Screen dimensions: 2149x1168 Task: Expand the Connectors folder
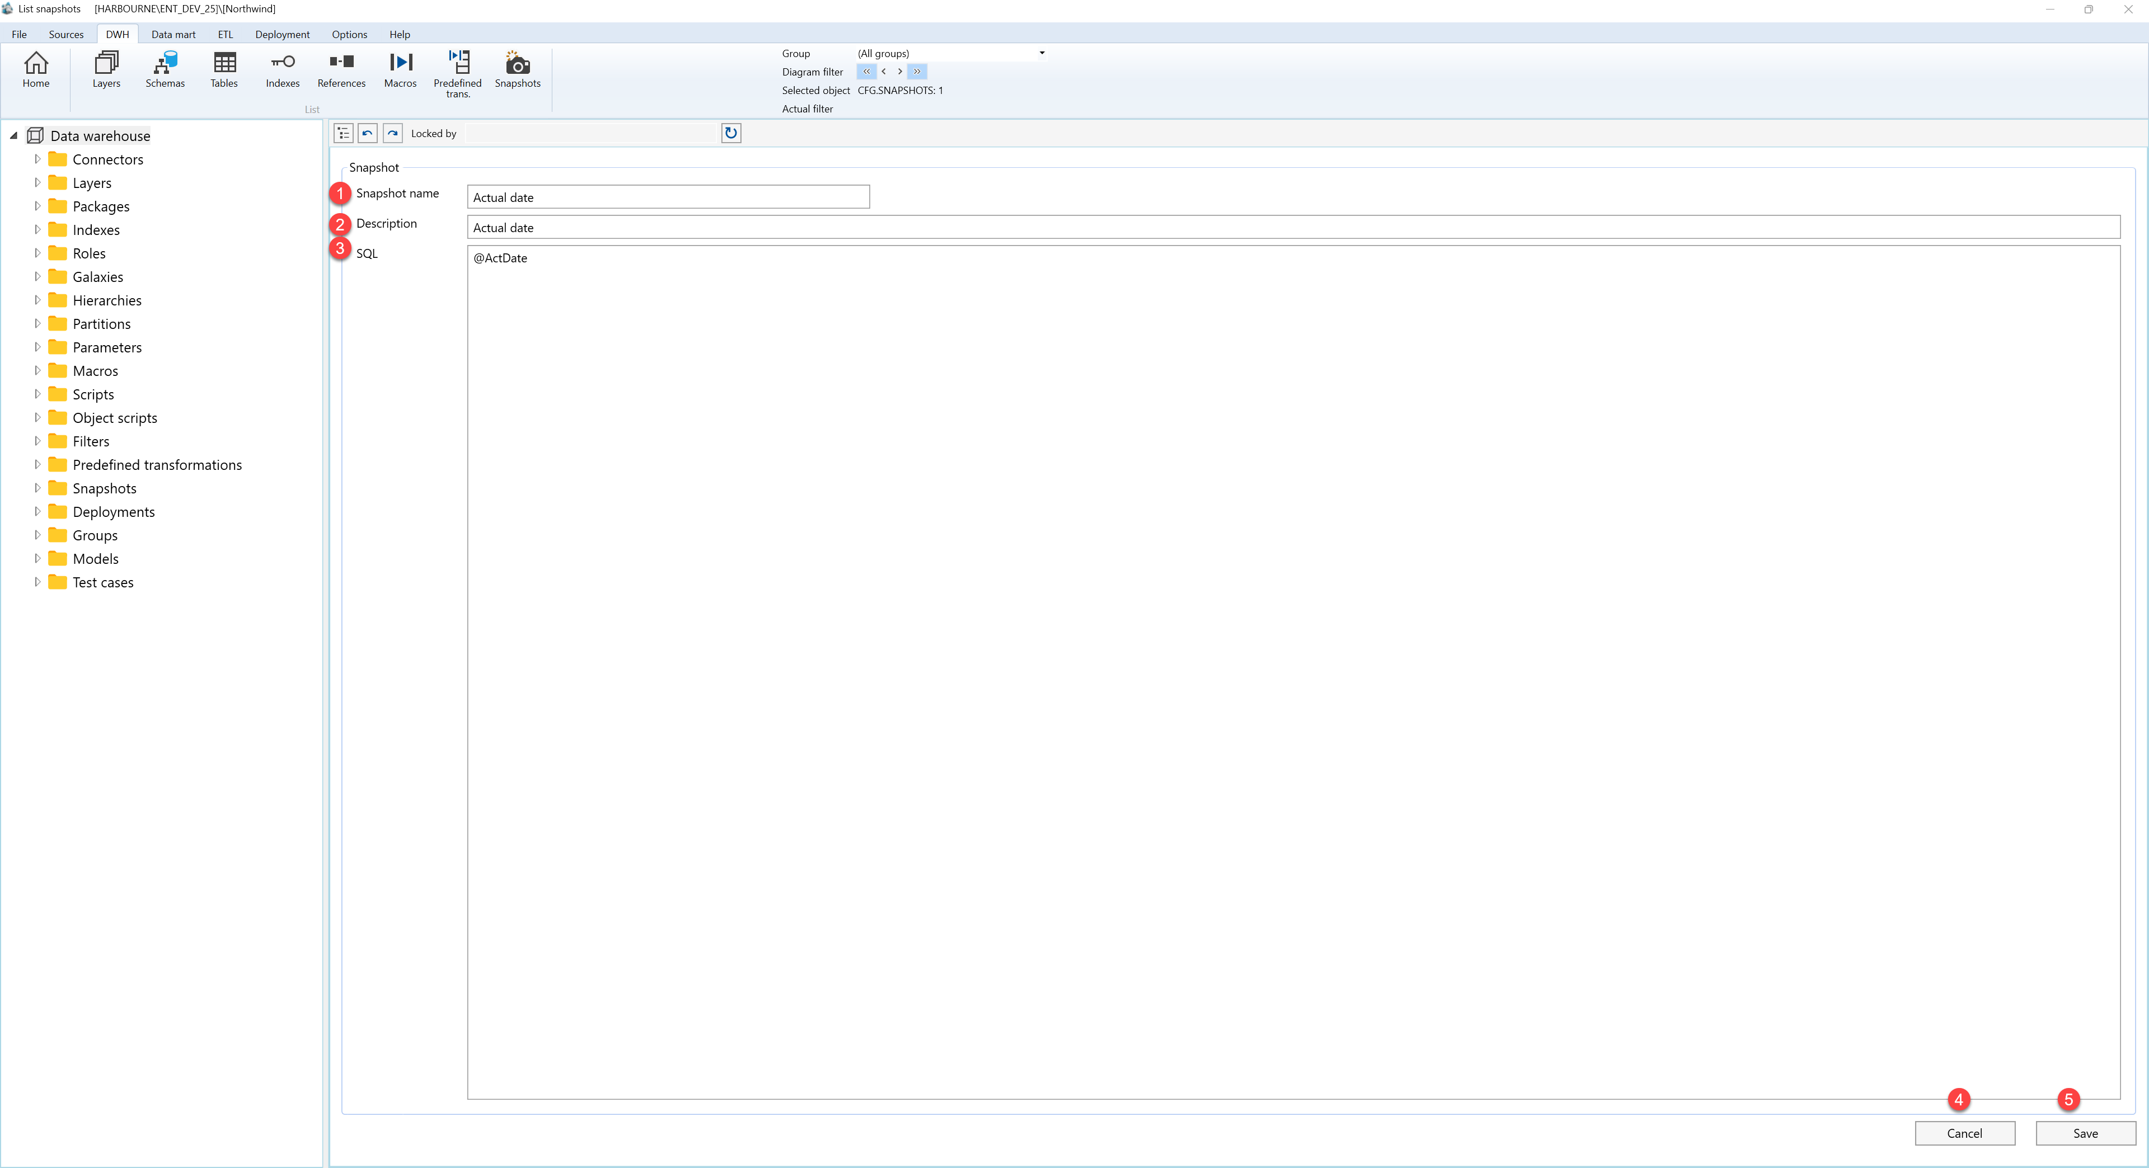coord(37,158)
